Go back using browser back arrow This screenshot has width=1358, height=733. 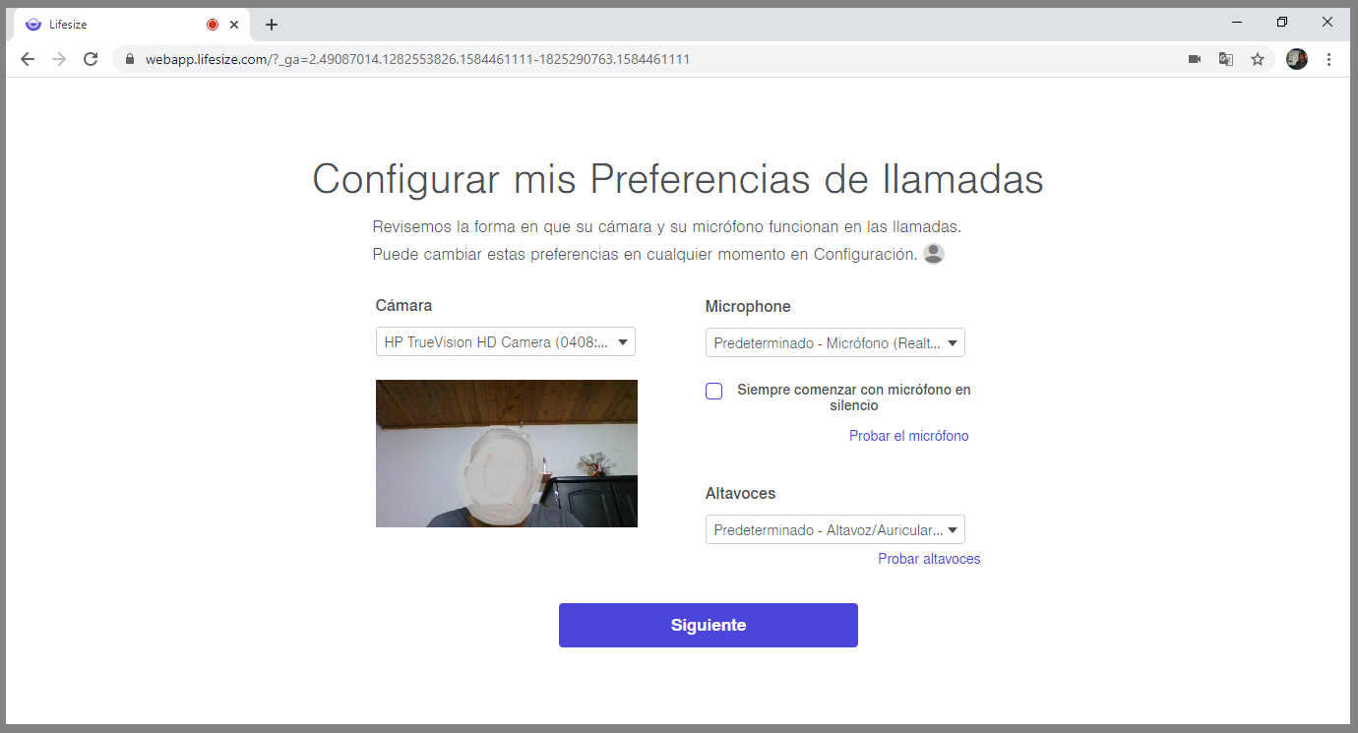pyautogui.click(x=28, y=59)
